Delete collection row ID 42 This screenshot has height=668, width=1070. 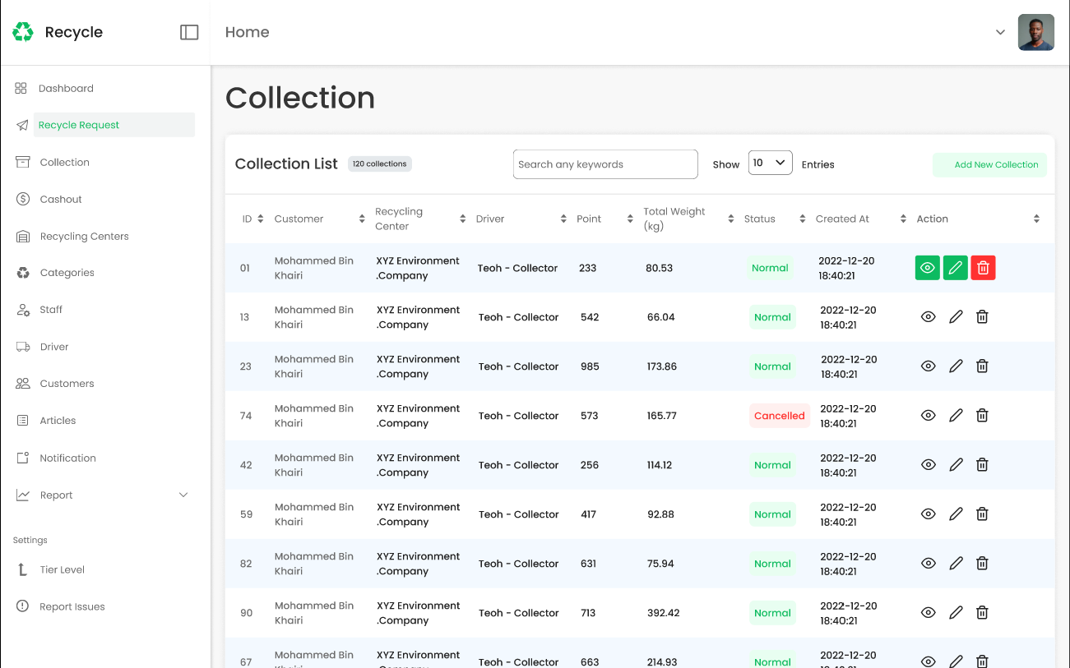[982, 464]
